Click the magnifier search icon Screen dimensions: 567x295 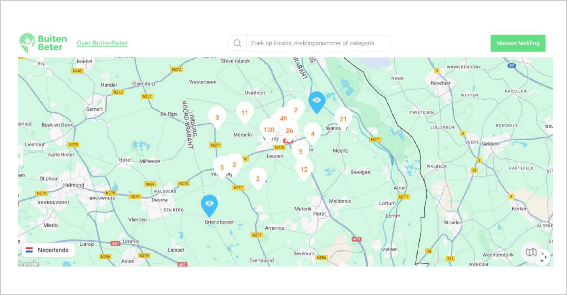coord(237,43)
